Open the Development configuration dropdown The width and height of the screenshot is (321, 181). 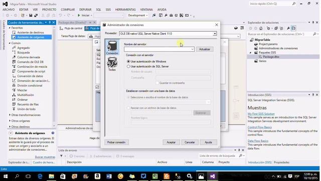click(138, 16)
